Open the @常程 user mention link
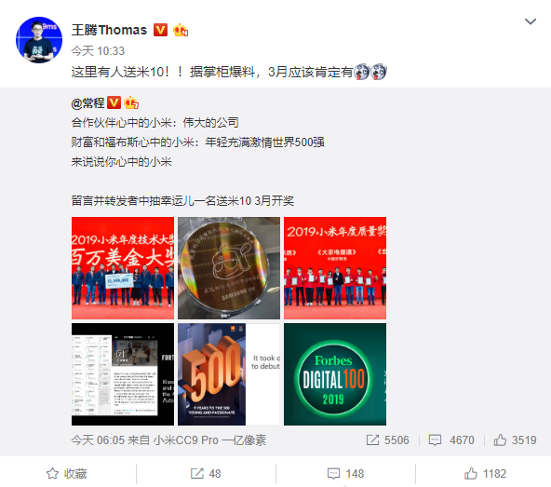Viewport: 551px width, 487px height. coord(87,103)
